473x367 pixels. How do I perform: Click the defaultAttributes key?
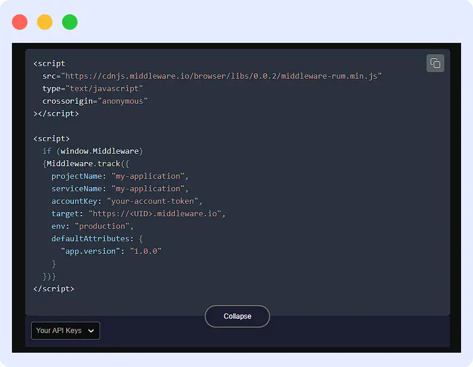90,239
